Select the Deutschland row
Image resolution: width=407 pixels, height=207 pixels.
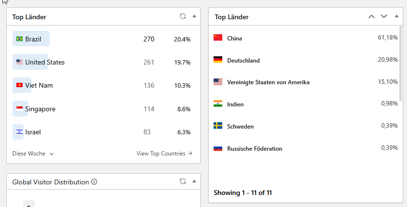pyautogui.click(x=305, y=60)
